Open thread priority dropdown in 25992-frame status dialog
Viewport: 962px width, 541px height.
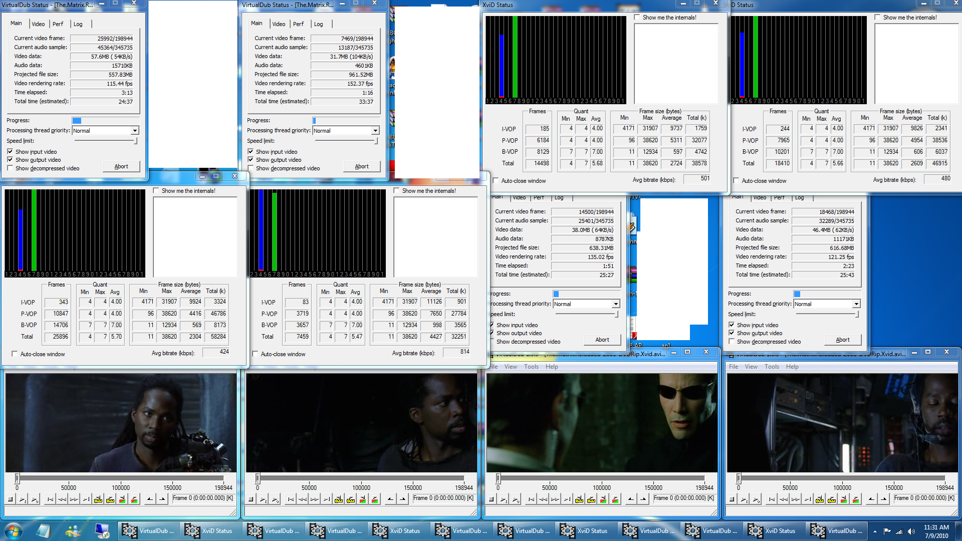point(135,131)
